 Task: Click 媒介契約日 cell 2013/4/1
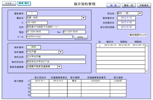point(40,81)
